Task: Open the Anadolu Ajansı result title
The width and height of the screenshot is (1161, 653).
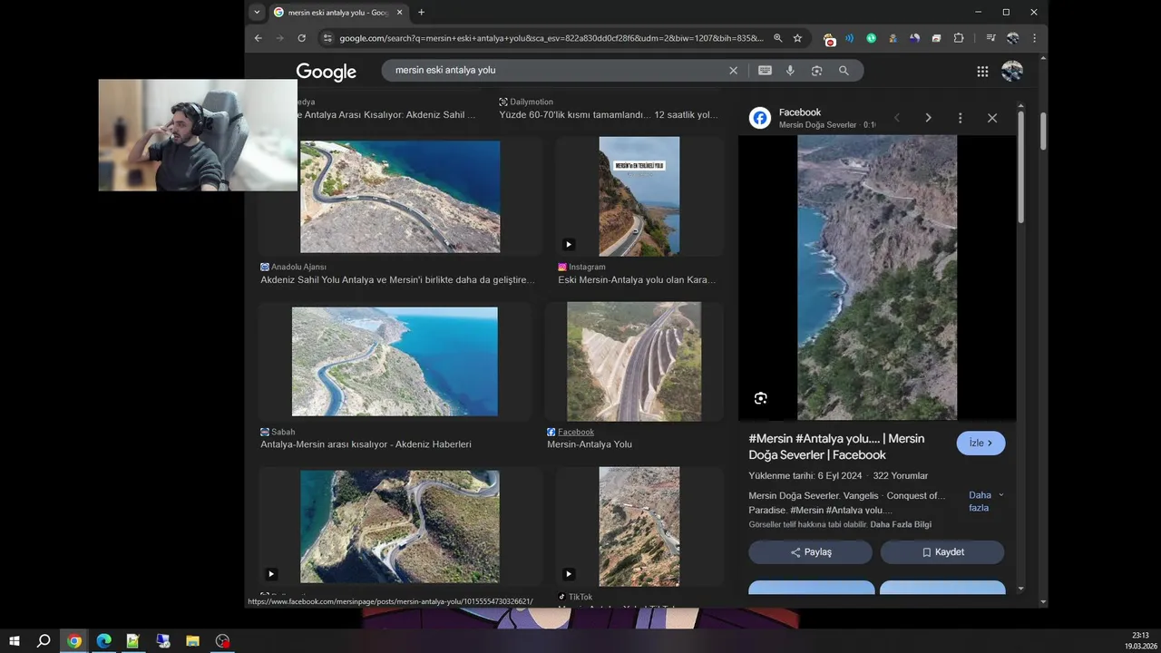Action: point(397,280)
